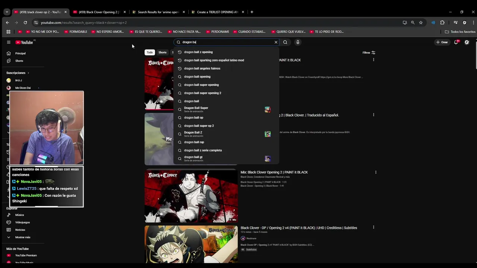Open the Neobrane channel link

pyautogui.click(x=251, y=238)
